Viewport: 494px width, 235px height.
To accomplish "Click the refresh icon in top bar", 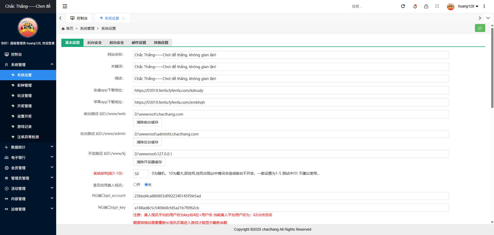I will 403,6.
